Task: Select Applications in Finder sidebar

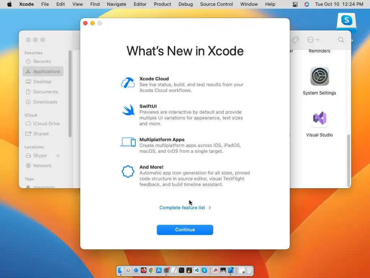Action: pyautogui.click(x=43, y=71)
